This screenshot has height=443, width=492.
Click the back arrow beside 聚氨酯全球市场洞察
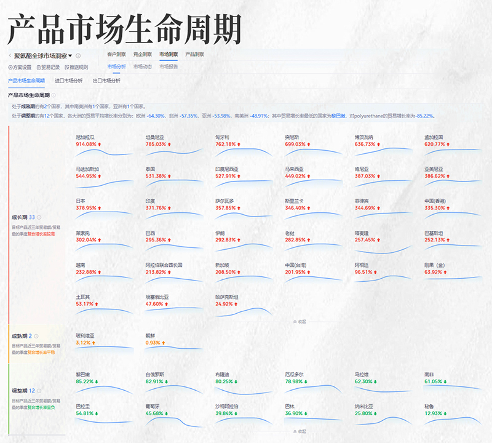pos(10,56)
